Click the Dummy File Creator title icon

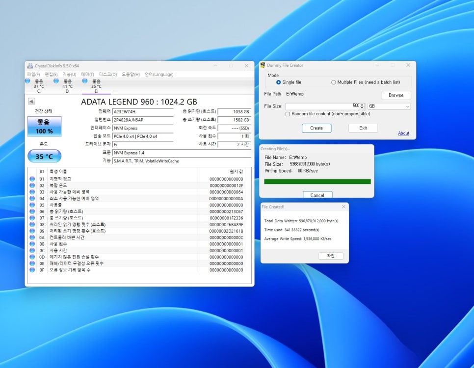coord(263,65)
